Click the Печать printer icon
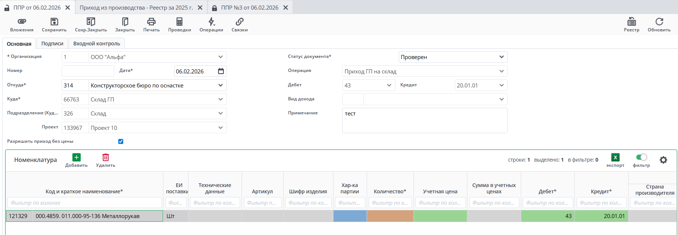Viewport: 678px width, 235px height. tap(151, 22)
